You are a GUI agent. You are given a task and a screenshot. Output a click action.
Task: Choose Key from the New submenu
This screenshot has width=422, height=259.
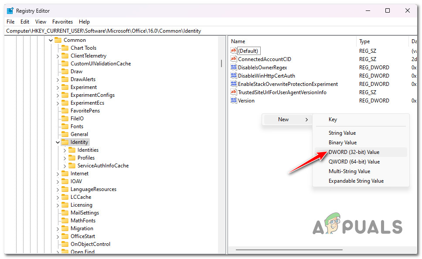point(361,119)
